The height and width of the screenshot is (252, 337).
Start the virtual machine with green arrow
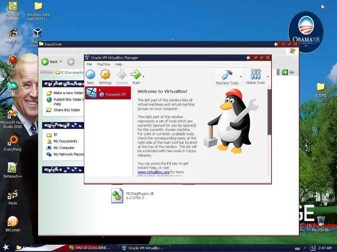(x=136, y=74)
